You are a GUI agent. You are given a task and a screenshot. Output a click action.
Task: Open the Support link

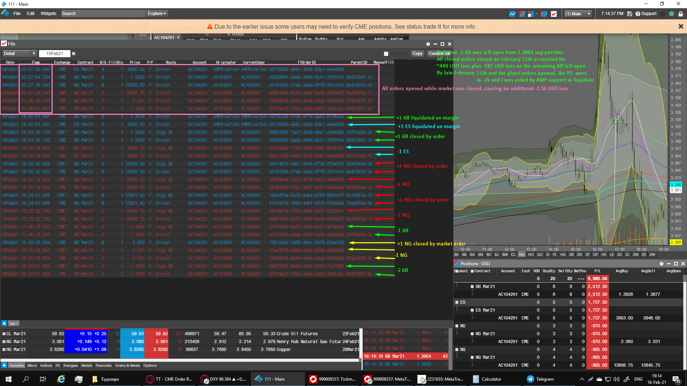pyautogui.click(x=646, y=14)
